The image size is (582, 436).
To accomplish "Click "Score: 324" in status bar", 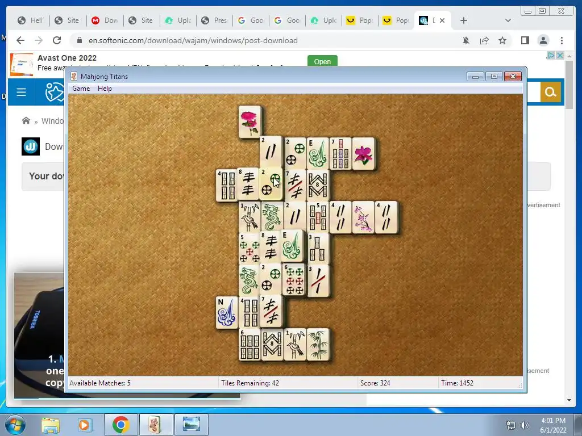I will point(375,383).
